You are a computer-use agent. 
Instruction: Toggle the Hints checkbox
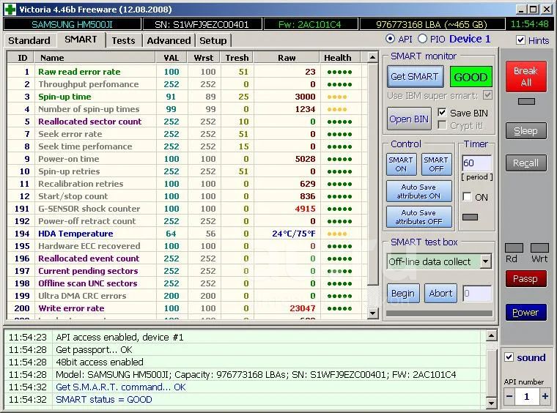(520, 40)
